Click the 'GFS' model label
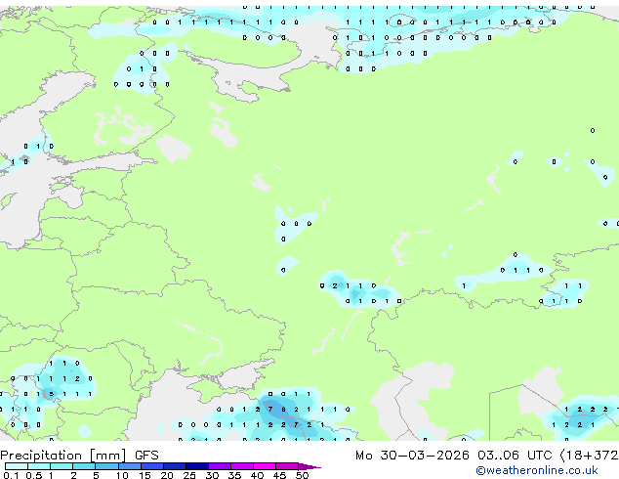The height and width of the screenshot is (479, 619). click(x=146, y=456)
